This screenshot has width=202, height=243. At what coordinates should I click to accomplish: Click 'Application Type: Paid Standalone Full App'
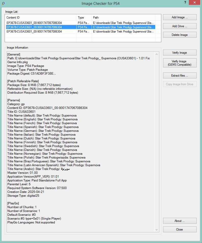tap(37, 180)
